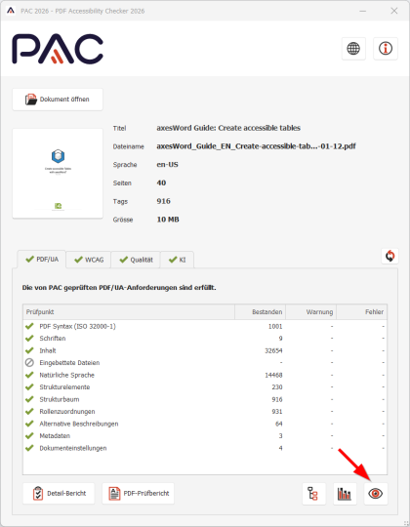The image size is (410, 527).
Task: Click the title text axesWord Guide: Create accessible tables
Action: pyautogui.click(x=228, y=128)
